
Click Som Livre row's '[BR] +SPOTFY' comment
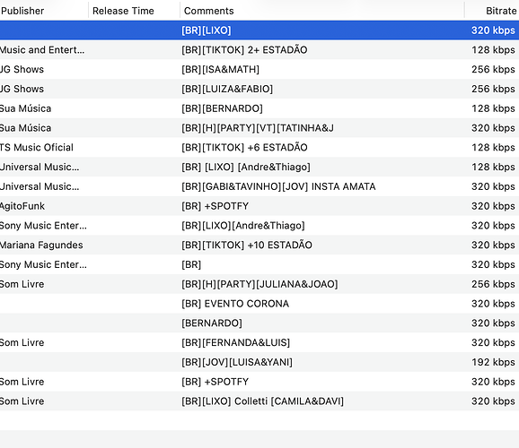coord(215,382)
